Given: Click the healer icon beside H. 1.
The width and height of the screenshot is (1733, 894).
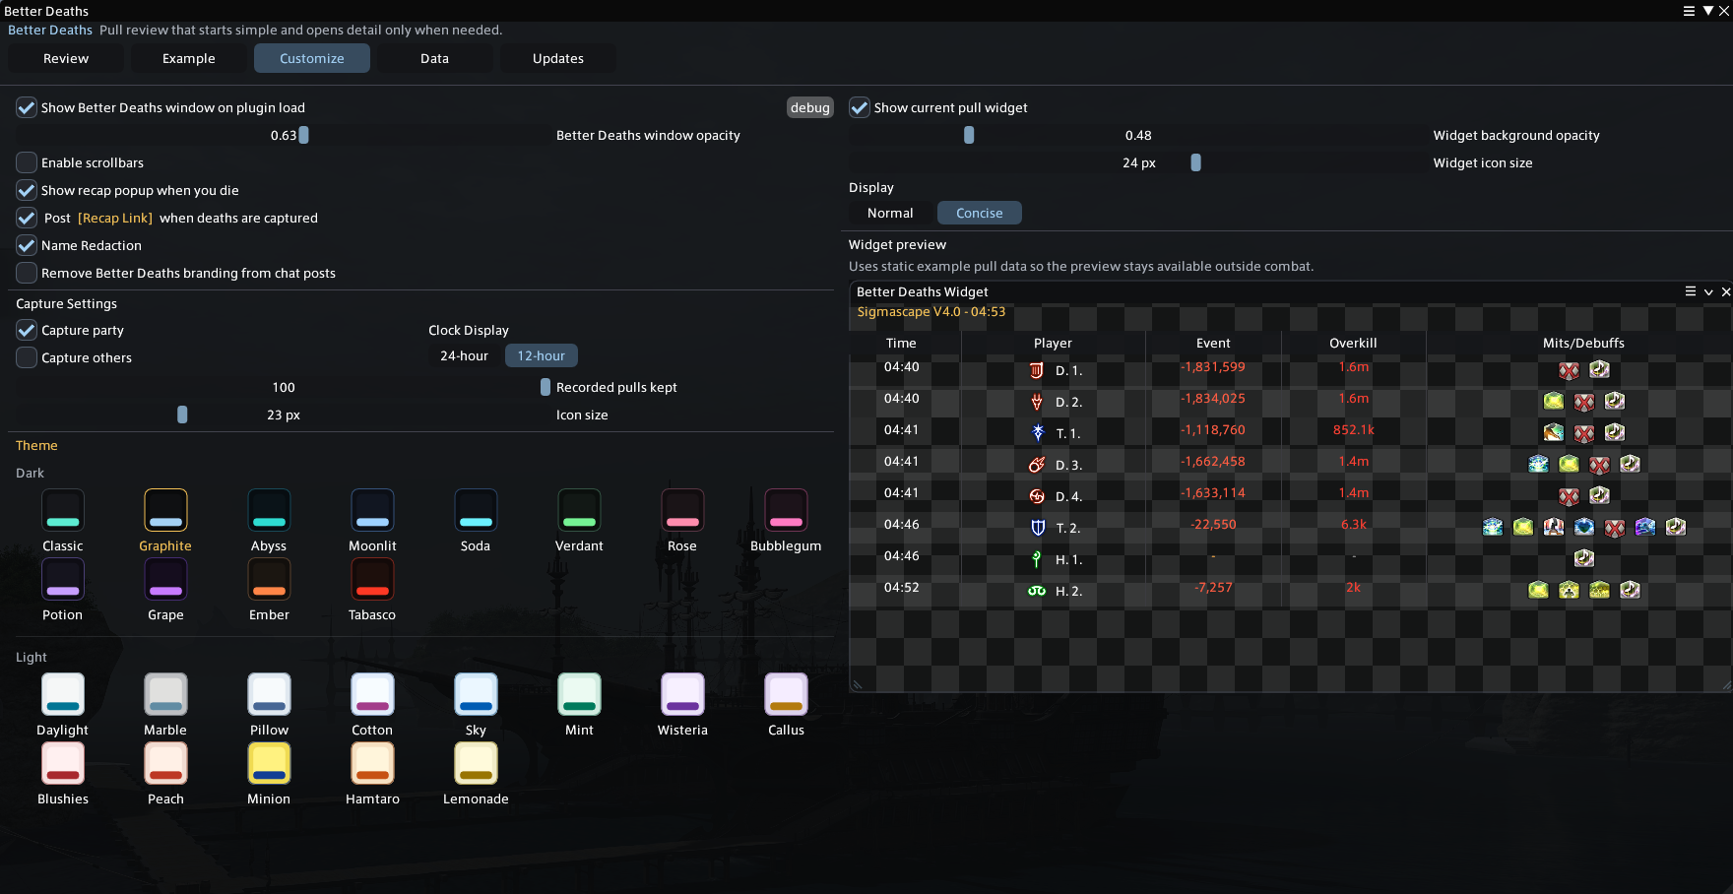Looking at the screenshot, I should (x=1037, y=559).
